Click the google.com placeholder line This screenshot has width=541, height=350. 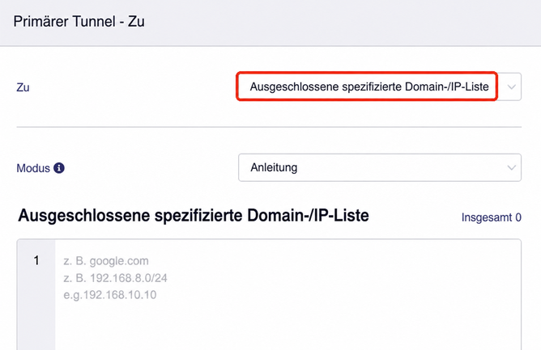click(x=106, y=261)
